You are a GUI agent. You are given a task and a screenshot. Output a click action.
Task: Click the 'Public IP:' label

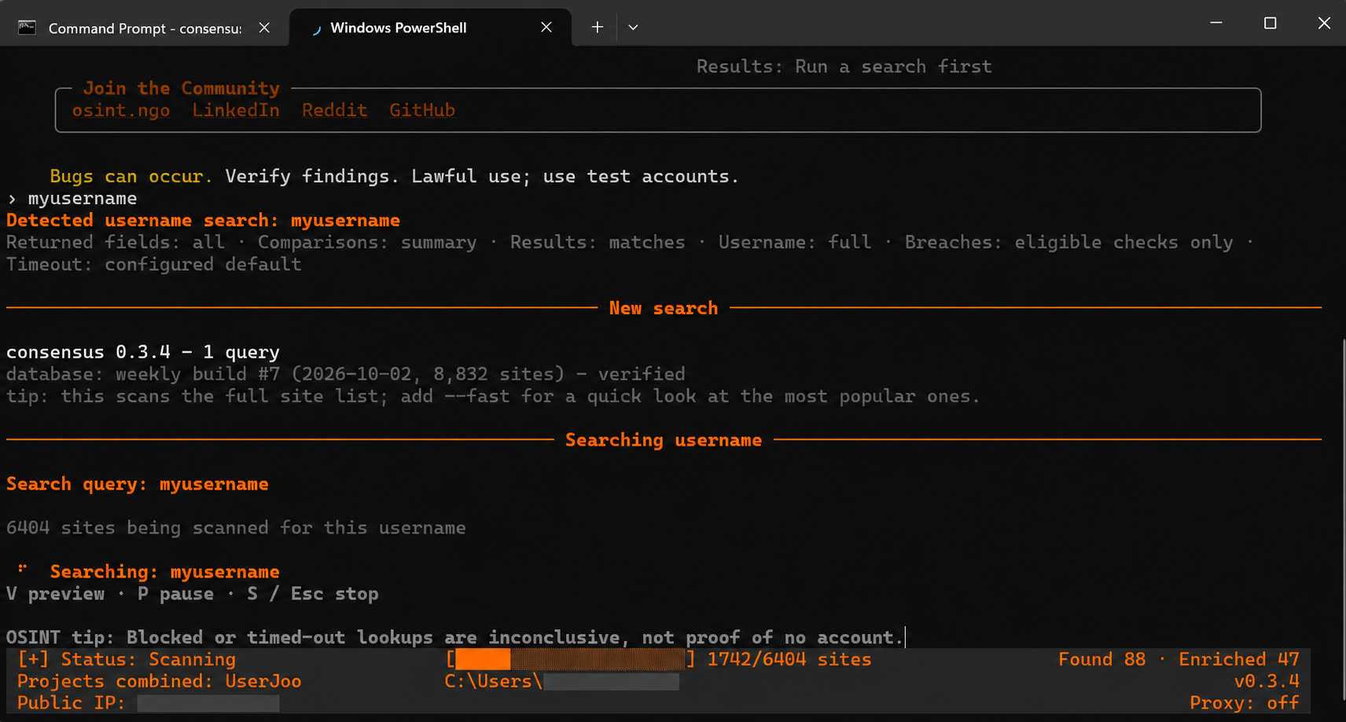(72, 702)
